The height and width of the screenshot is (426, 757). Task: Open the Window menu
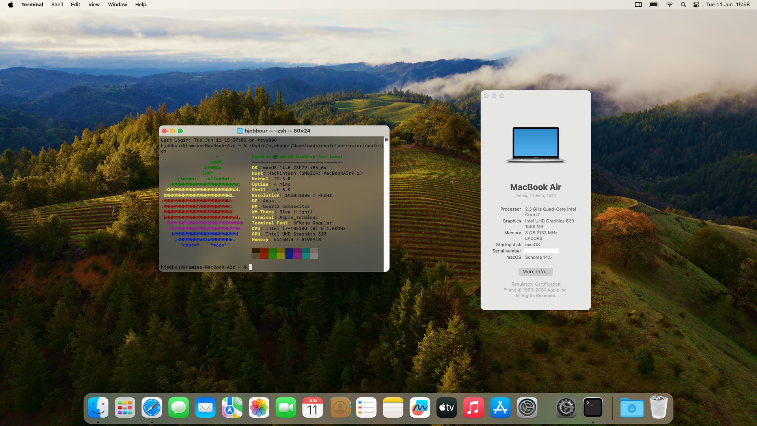click(x=117, y=5)
